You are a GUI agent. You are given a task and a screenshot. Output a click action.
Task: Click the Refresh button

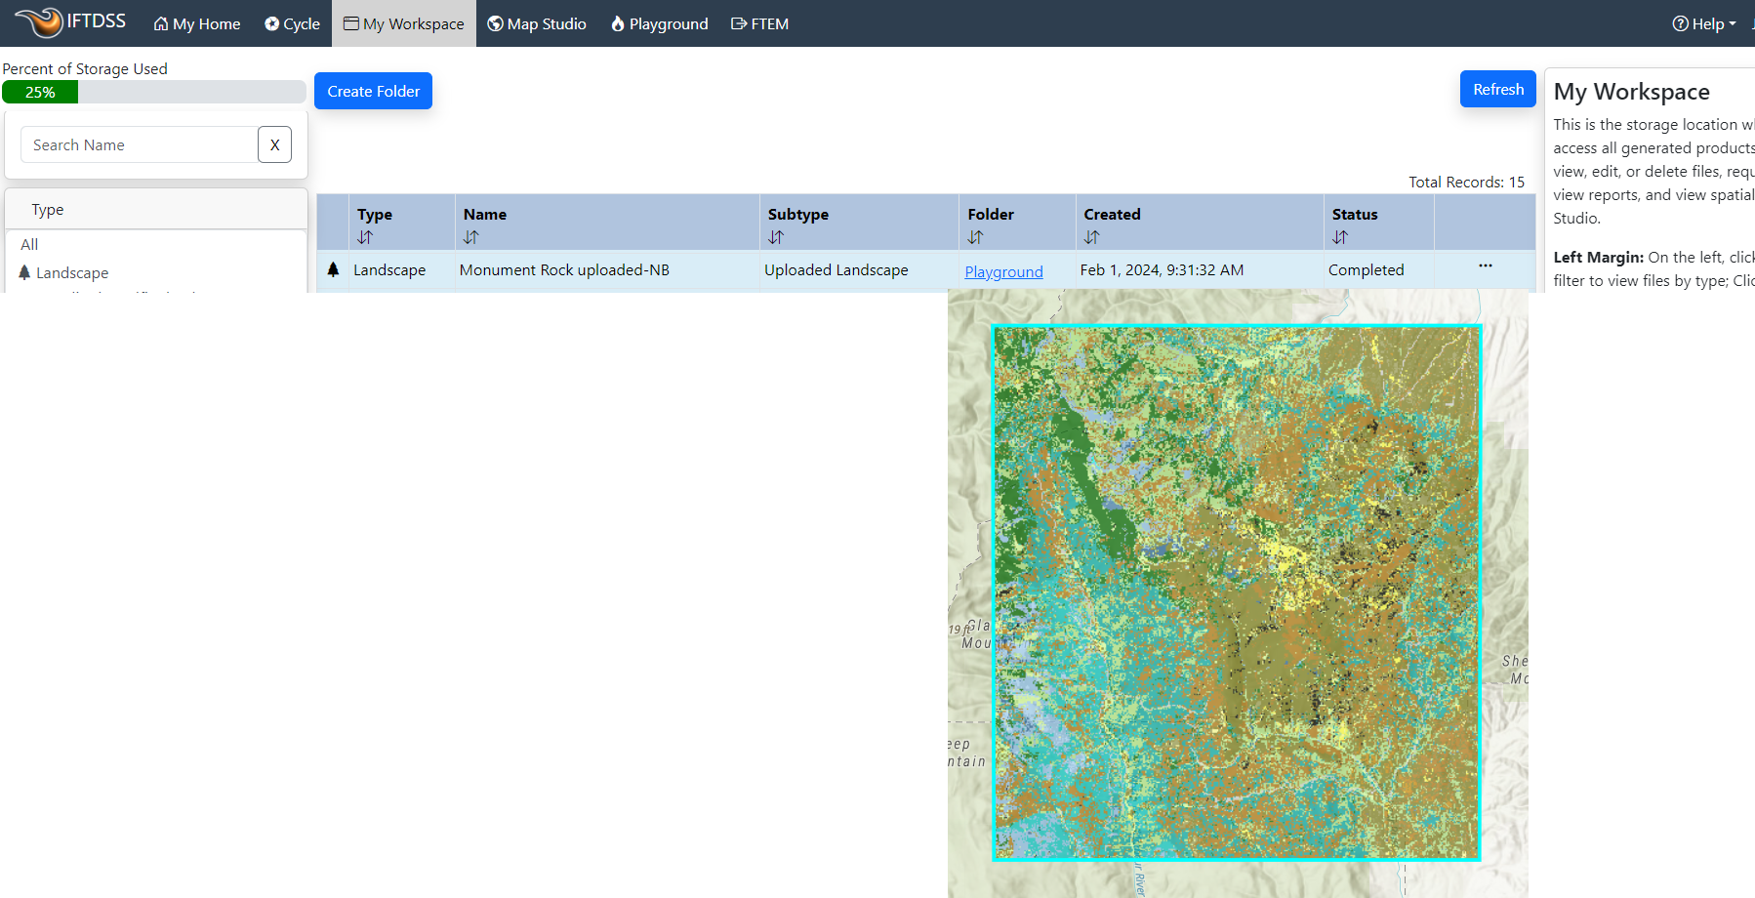pos(1498,89)
